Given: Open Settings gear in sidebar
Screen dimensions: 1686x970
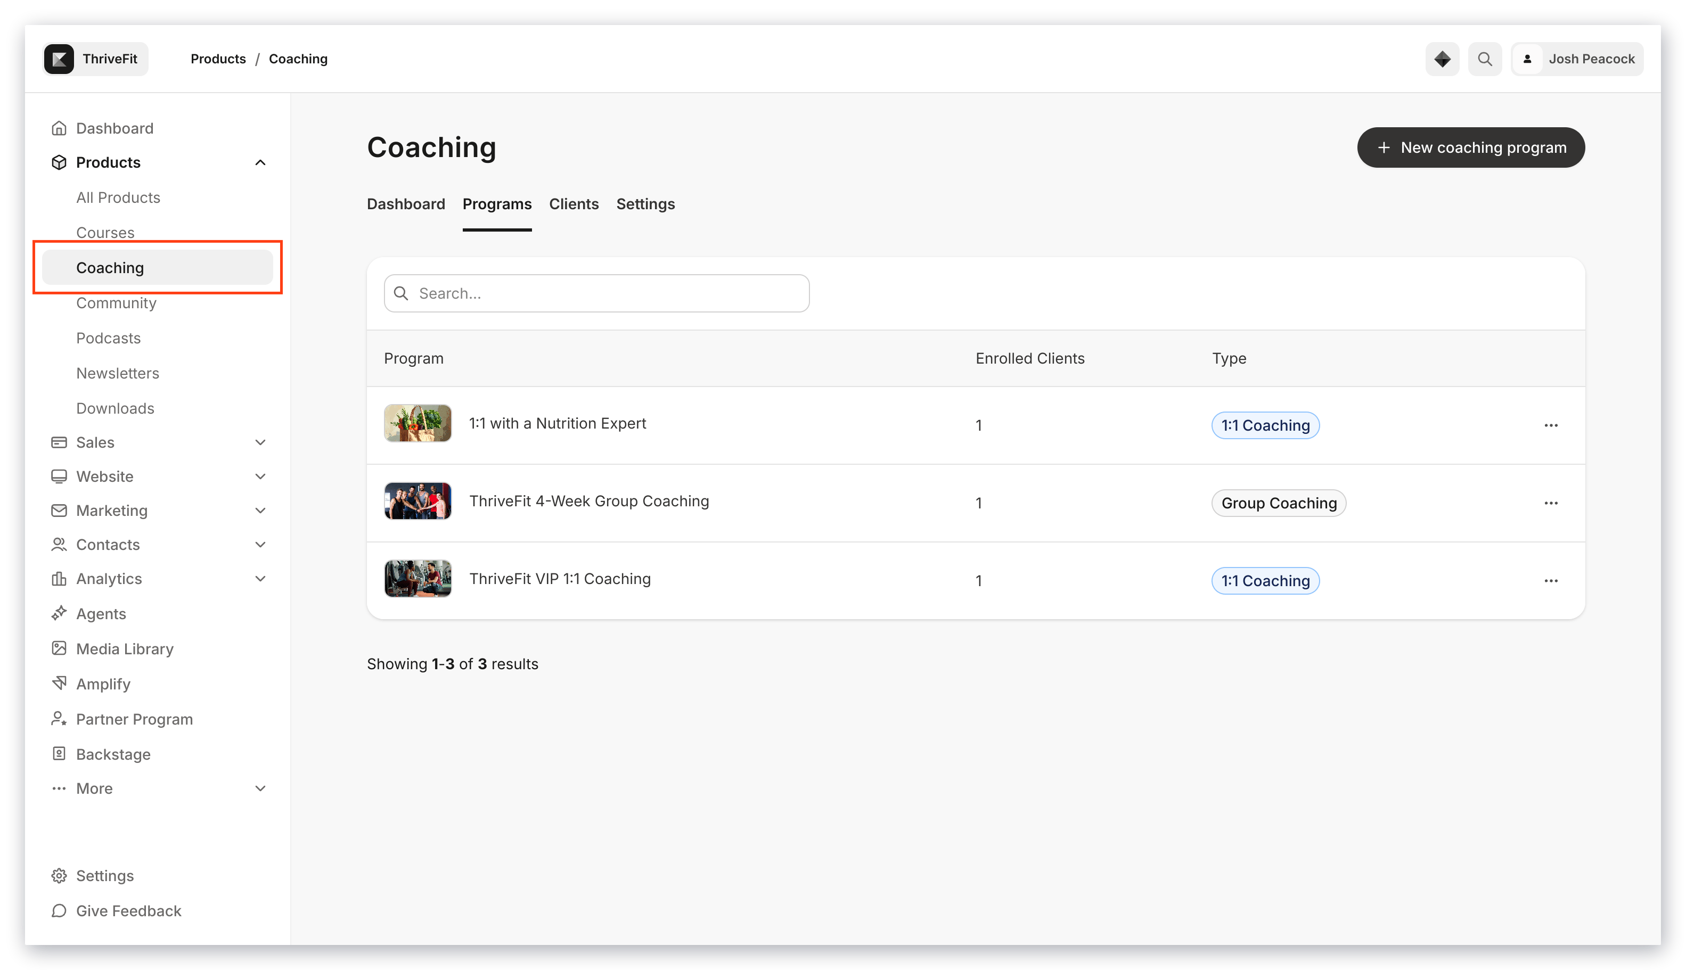Looking at the screenshot, I should point(59,875).
